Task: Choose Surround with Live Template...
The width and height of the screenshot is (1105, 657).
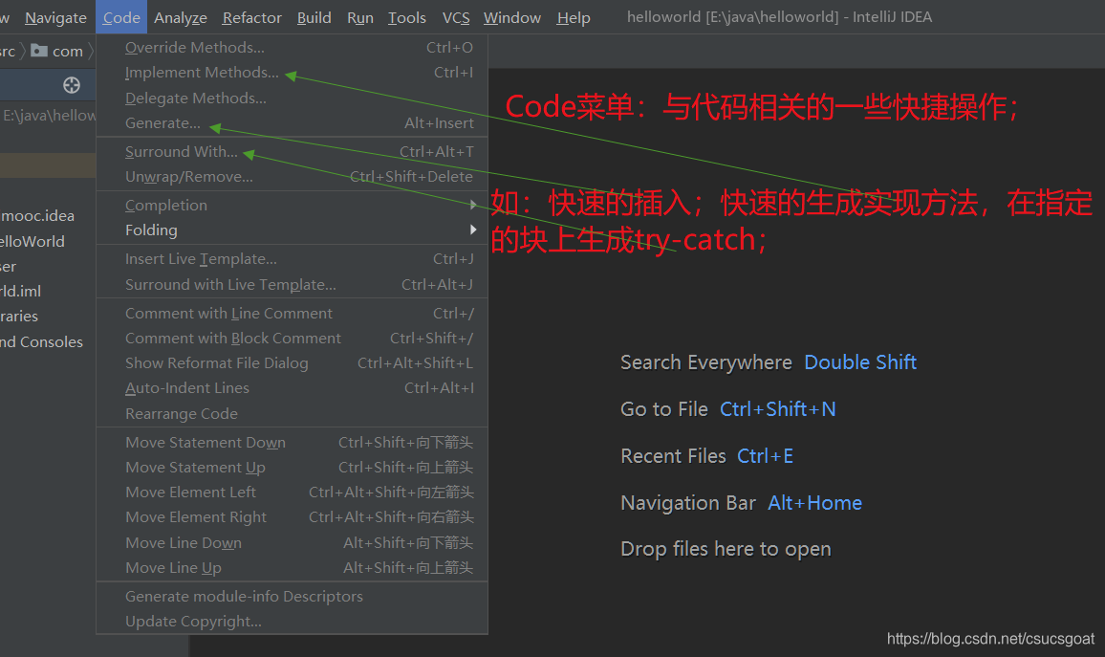Action: [x=292, y=285]
